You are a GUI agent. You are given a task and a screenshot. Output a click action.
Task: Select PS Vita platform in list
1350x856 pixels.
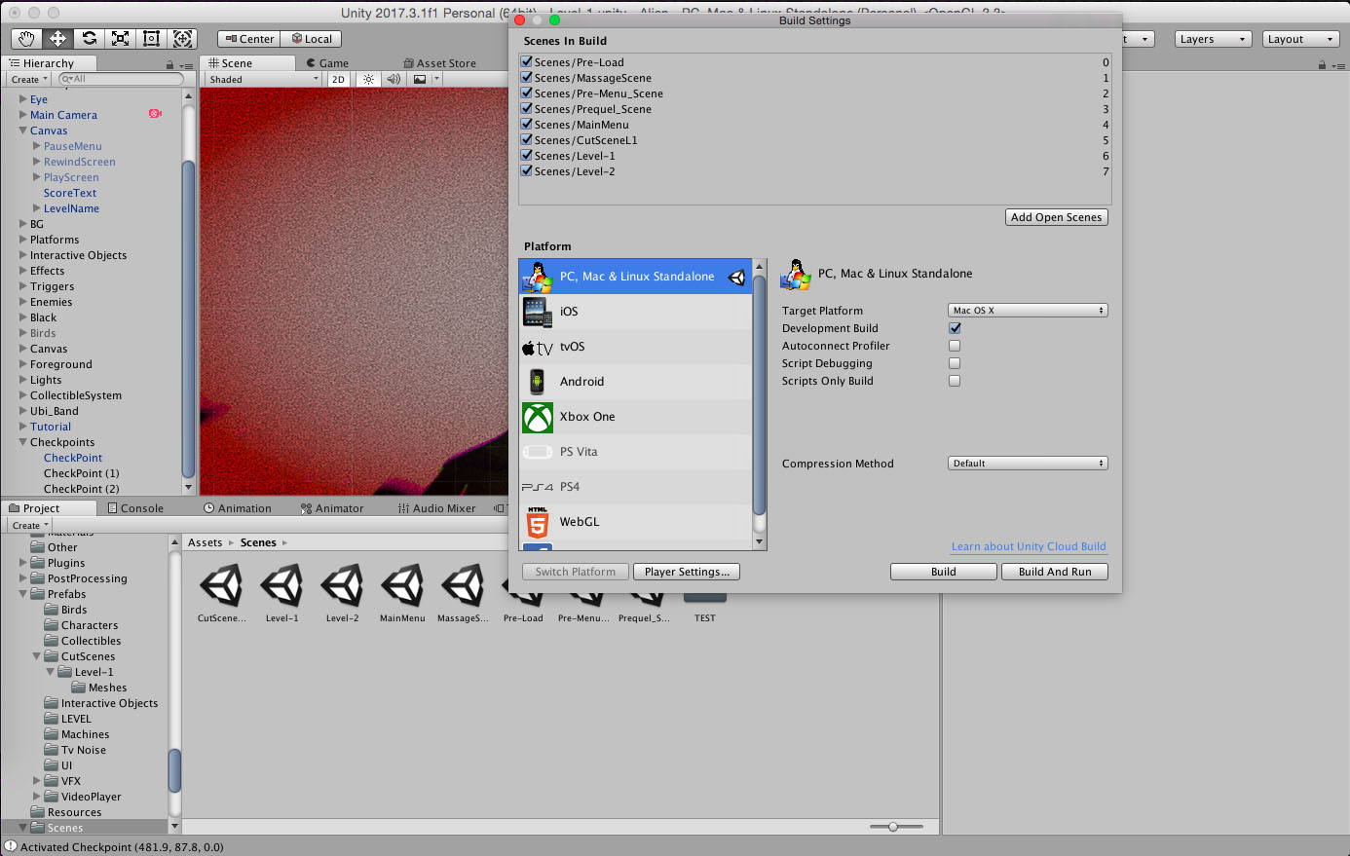coord(635,452)
